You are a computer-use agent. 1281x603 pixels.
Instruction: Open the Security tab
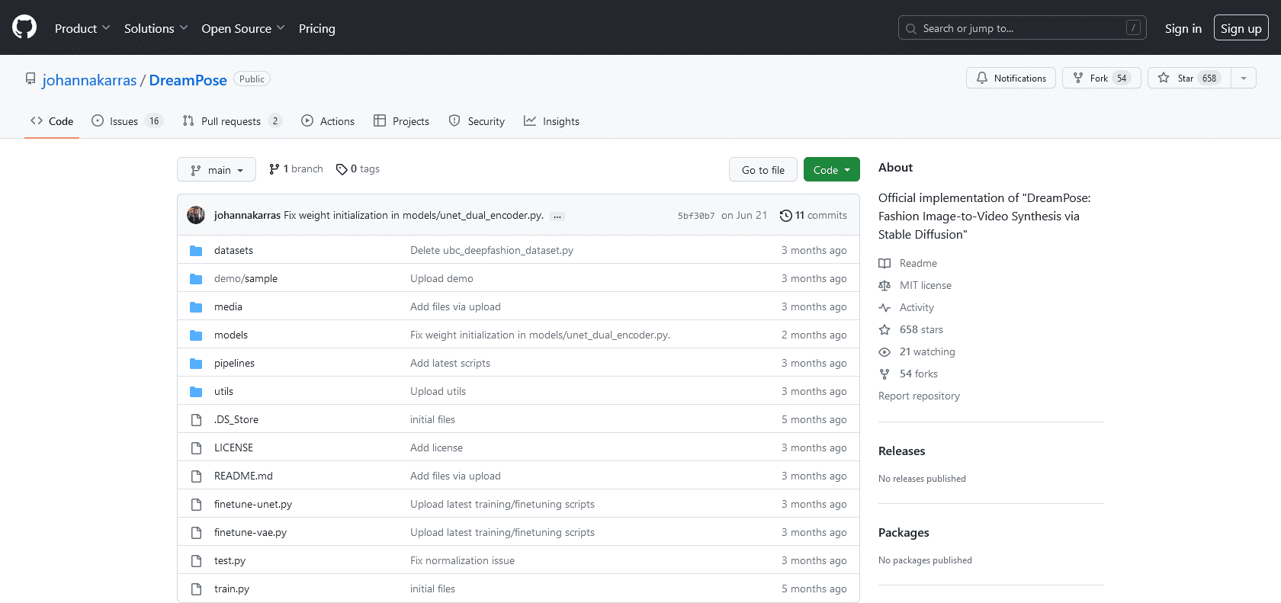pos(477,121)
